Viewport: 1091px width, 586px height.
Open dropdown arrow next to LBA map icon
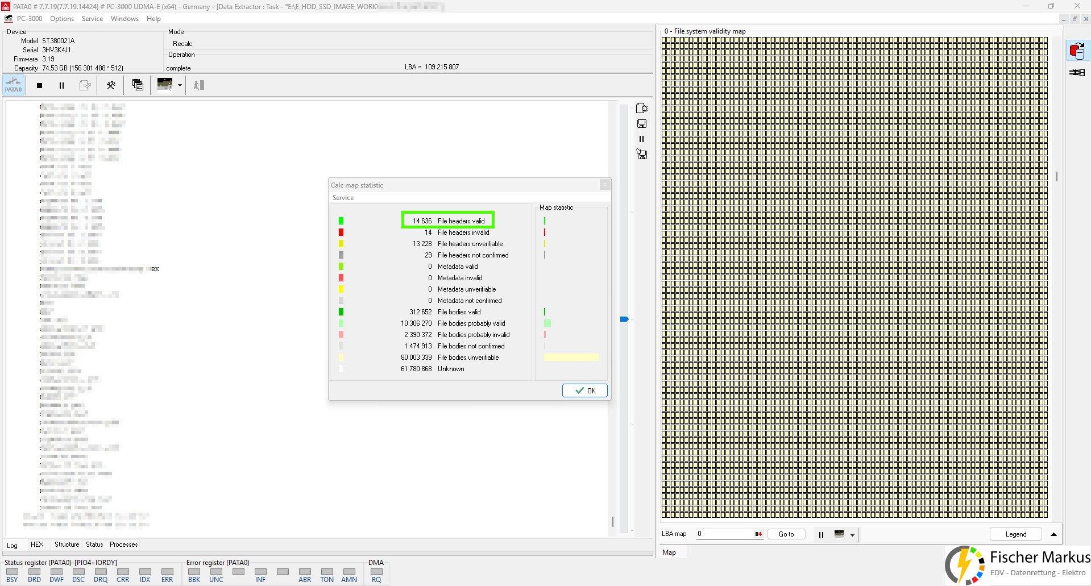[852, 535]
